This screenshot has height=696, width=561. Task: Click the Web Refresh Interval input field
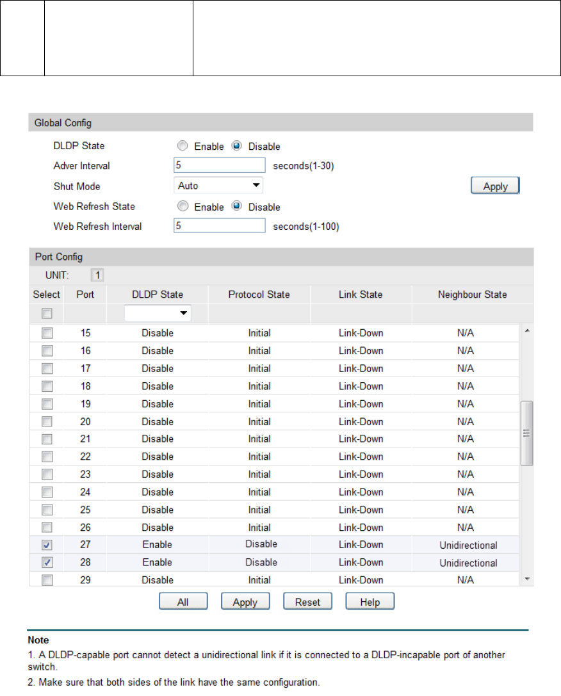[219, 225]
